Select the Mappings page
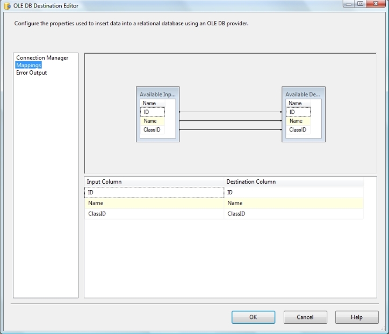The image size is (389, 334). click(28, 65)
